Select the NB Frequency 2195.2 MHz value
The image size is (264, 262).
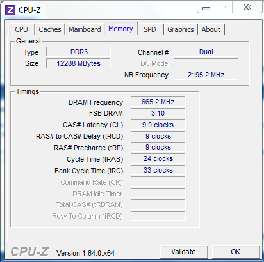(x=206, y=75)
